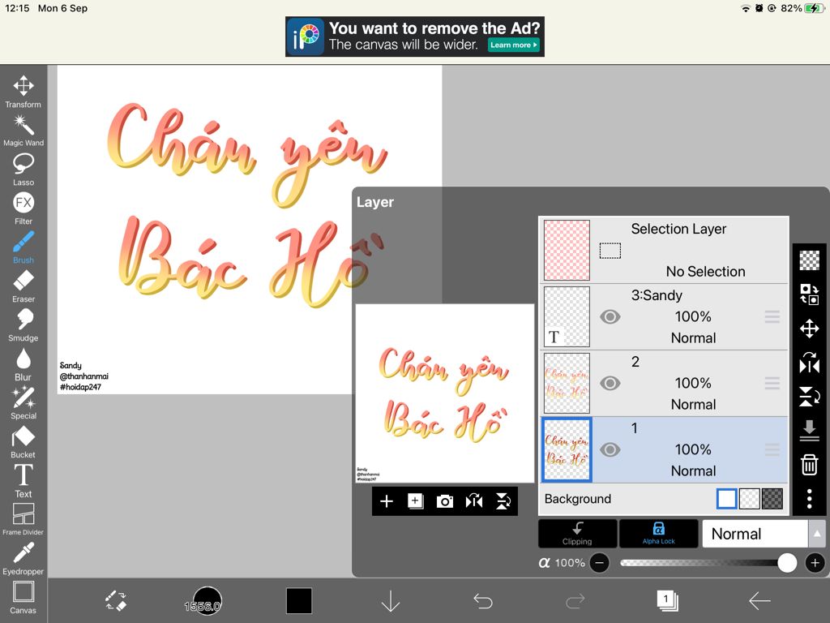
Task: Increase opacity with plus button
Action: (815, 563)
